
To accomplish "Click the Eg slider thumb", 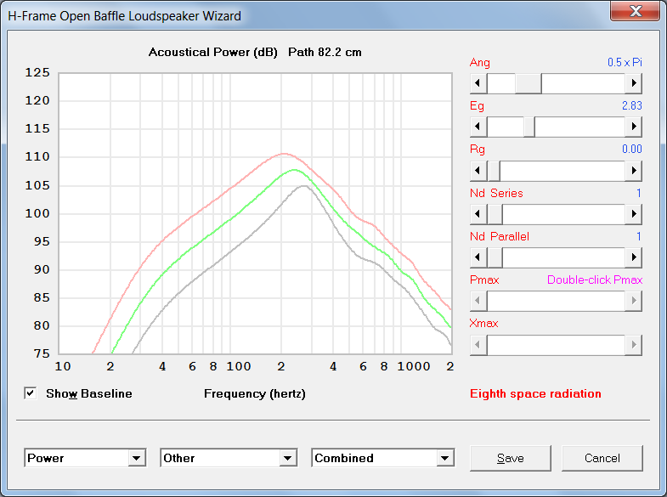I will coord(529,127).
